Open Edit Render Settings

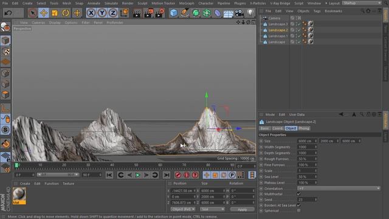tap(160, 13)
